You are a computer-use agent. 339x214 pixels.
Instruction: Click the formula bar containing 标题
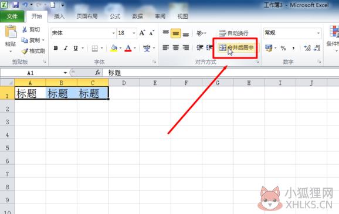[x=221, y=73]
